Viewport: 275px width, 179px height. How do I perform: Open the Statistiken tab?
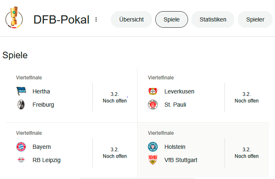(x=213, y=19)
